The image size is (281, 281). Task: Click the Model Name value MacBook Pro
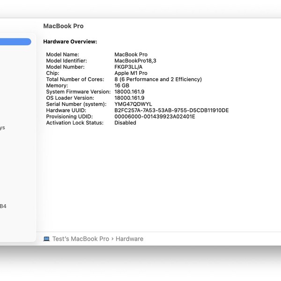click(x=131, y=54)
